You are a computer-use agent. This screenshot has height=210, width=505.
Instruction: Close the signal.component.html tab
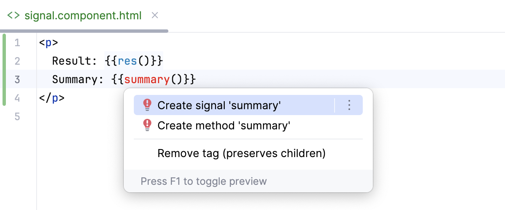tap(154, 16)
